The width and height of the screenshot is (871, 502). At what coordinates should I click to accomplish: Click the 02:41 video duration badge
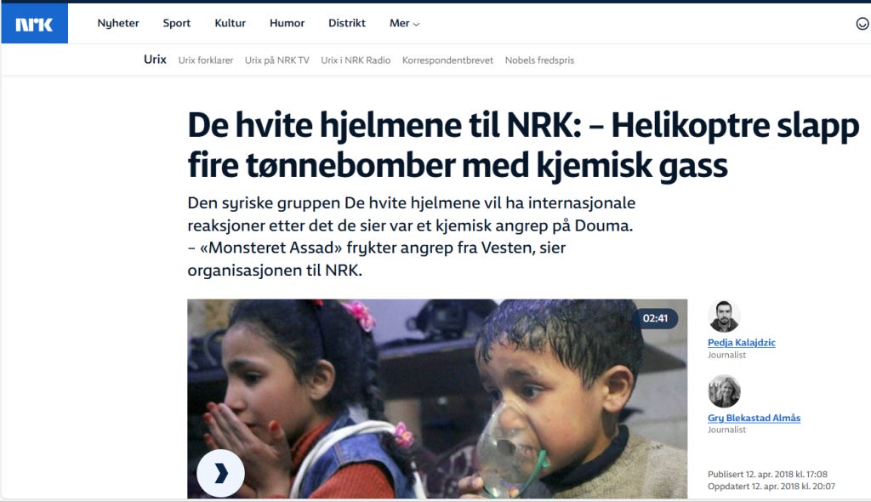(x=655, y=318)
